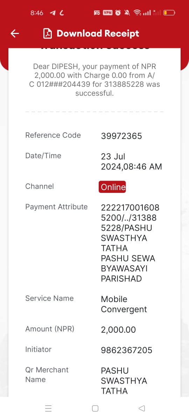Tap the Android recent apps icon
The width and height of the screenshot is (189, 420).
tap(49, 408)
